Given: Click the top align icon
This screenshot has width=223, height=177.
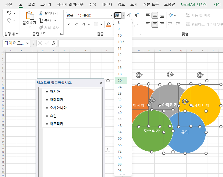Looking at the screenshot, I should (x=148, y=15).
